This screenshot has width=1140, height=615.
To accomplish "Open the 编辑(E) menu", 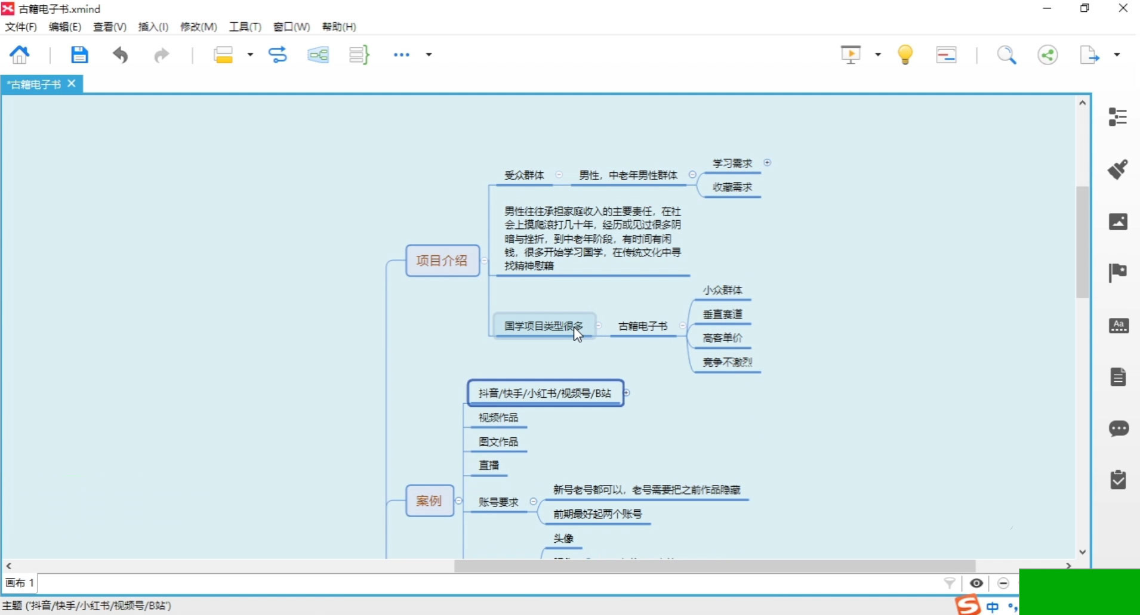I will (64, 27).
